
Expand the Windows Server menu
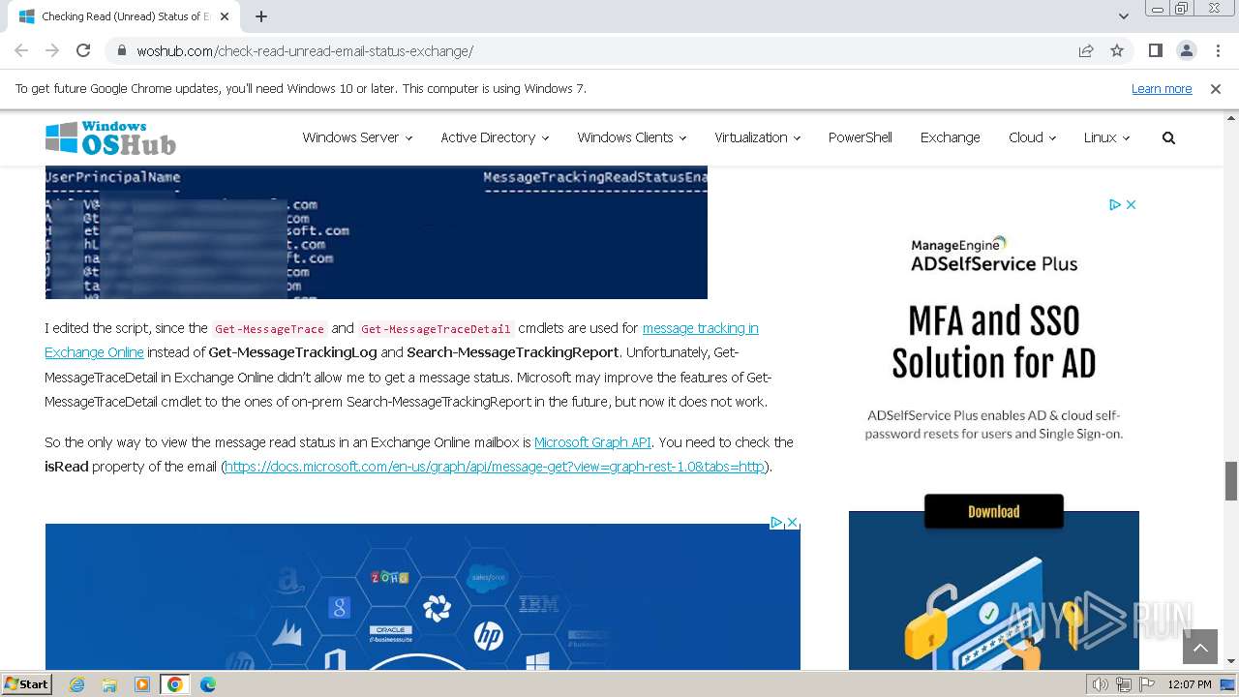tap(357, 137)
